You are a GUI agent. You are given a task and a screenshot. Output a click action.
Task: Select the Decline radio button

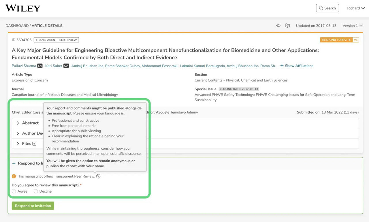click(36, 191)
